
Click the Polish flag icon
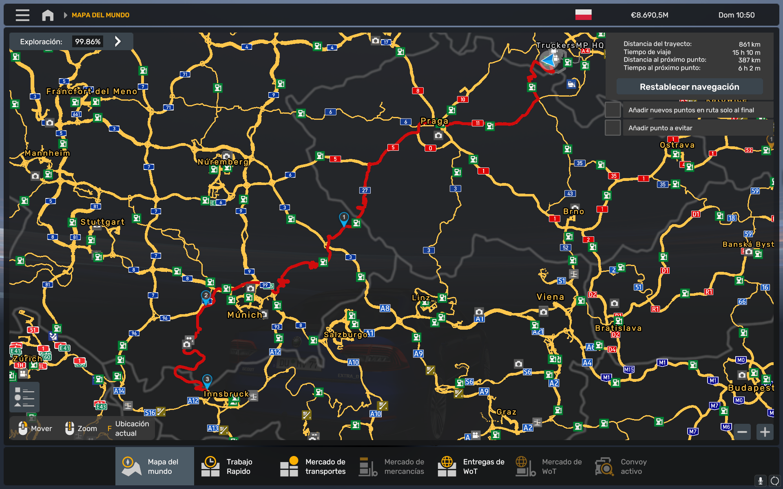583,15
